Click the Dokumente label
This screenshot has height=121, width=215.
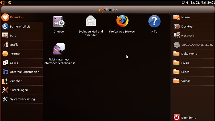(189, 54)
